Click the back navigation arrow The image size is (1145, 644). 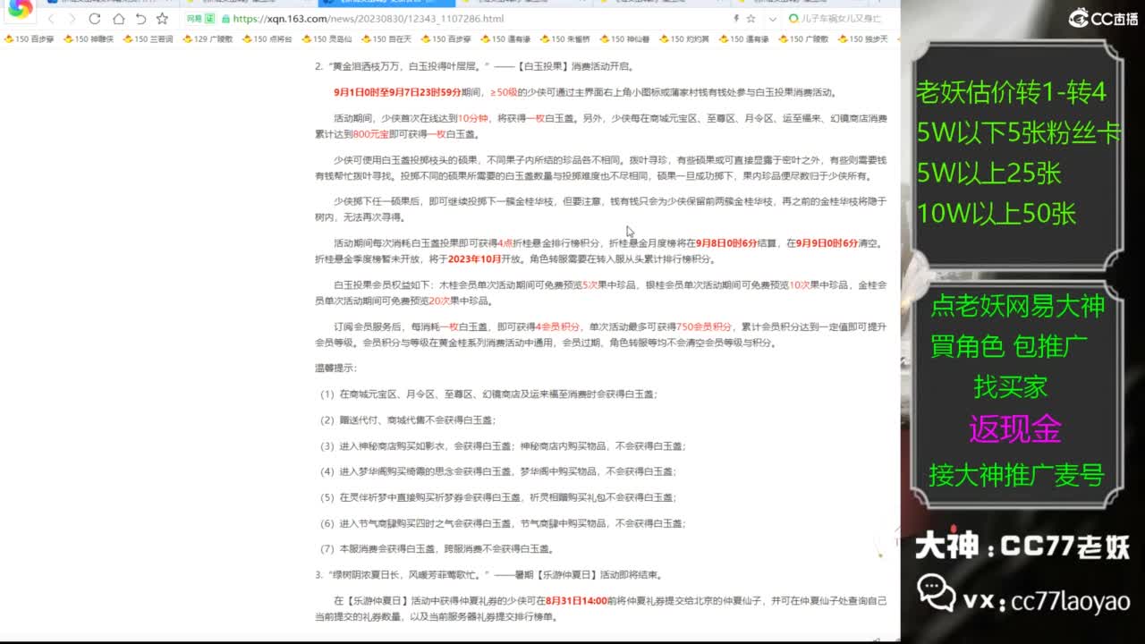[x=52, y=18]
